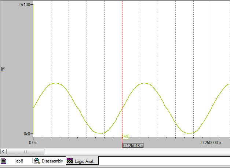Click the Disassembly magnifier icon
The height and width of the screenshot is (168, 230).
tap(37, 161)
